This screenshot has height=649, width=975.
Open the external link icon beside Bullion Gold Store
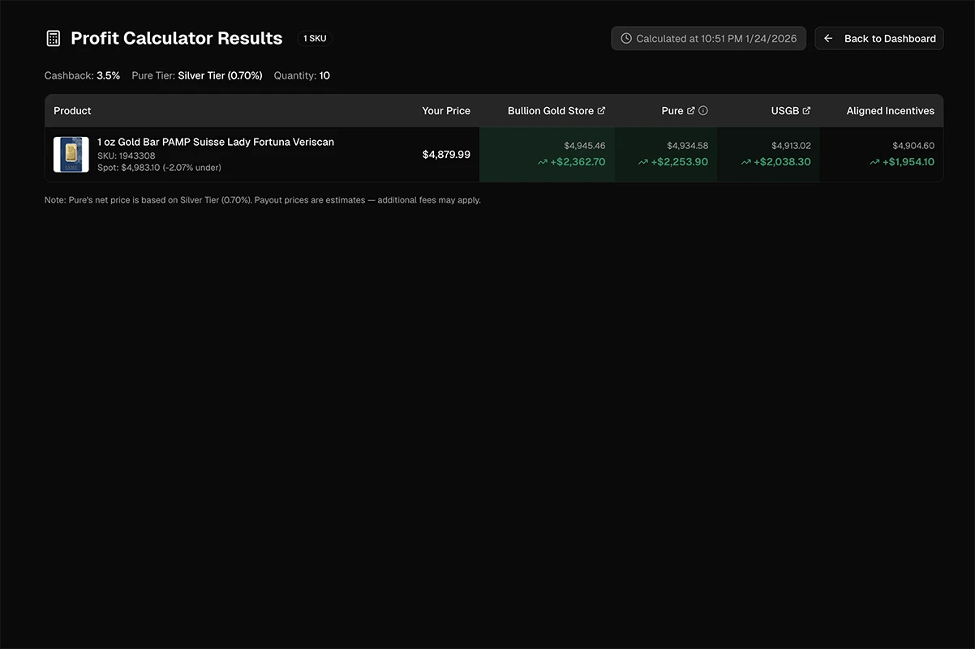click(x=601, y=109)
